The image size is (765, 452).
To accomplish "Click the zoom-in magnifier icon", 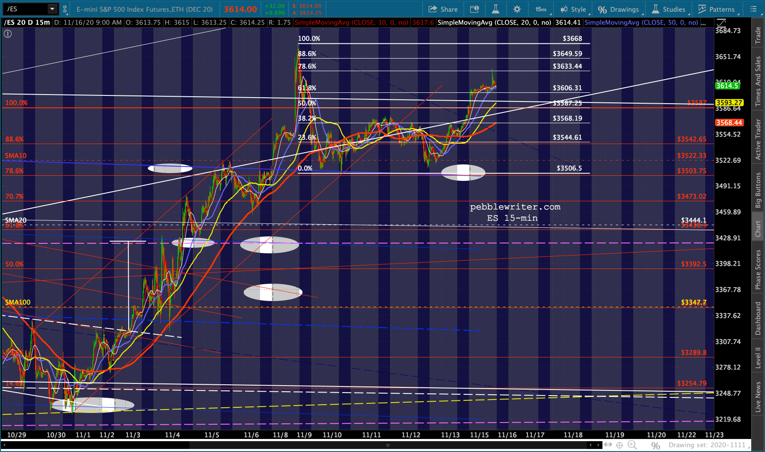I will point(632,445).
